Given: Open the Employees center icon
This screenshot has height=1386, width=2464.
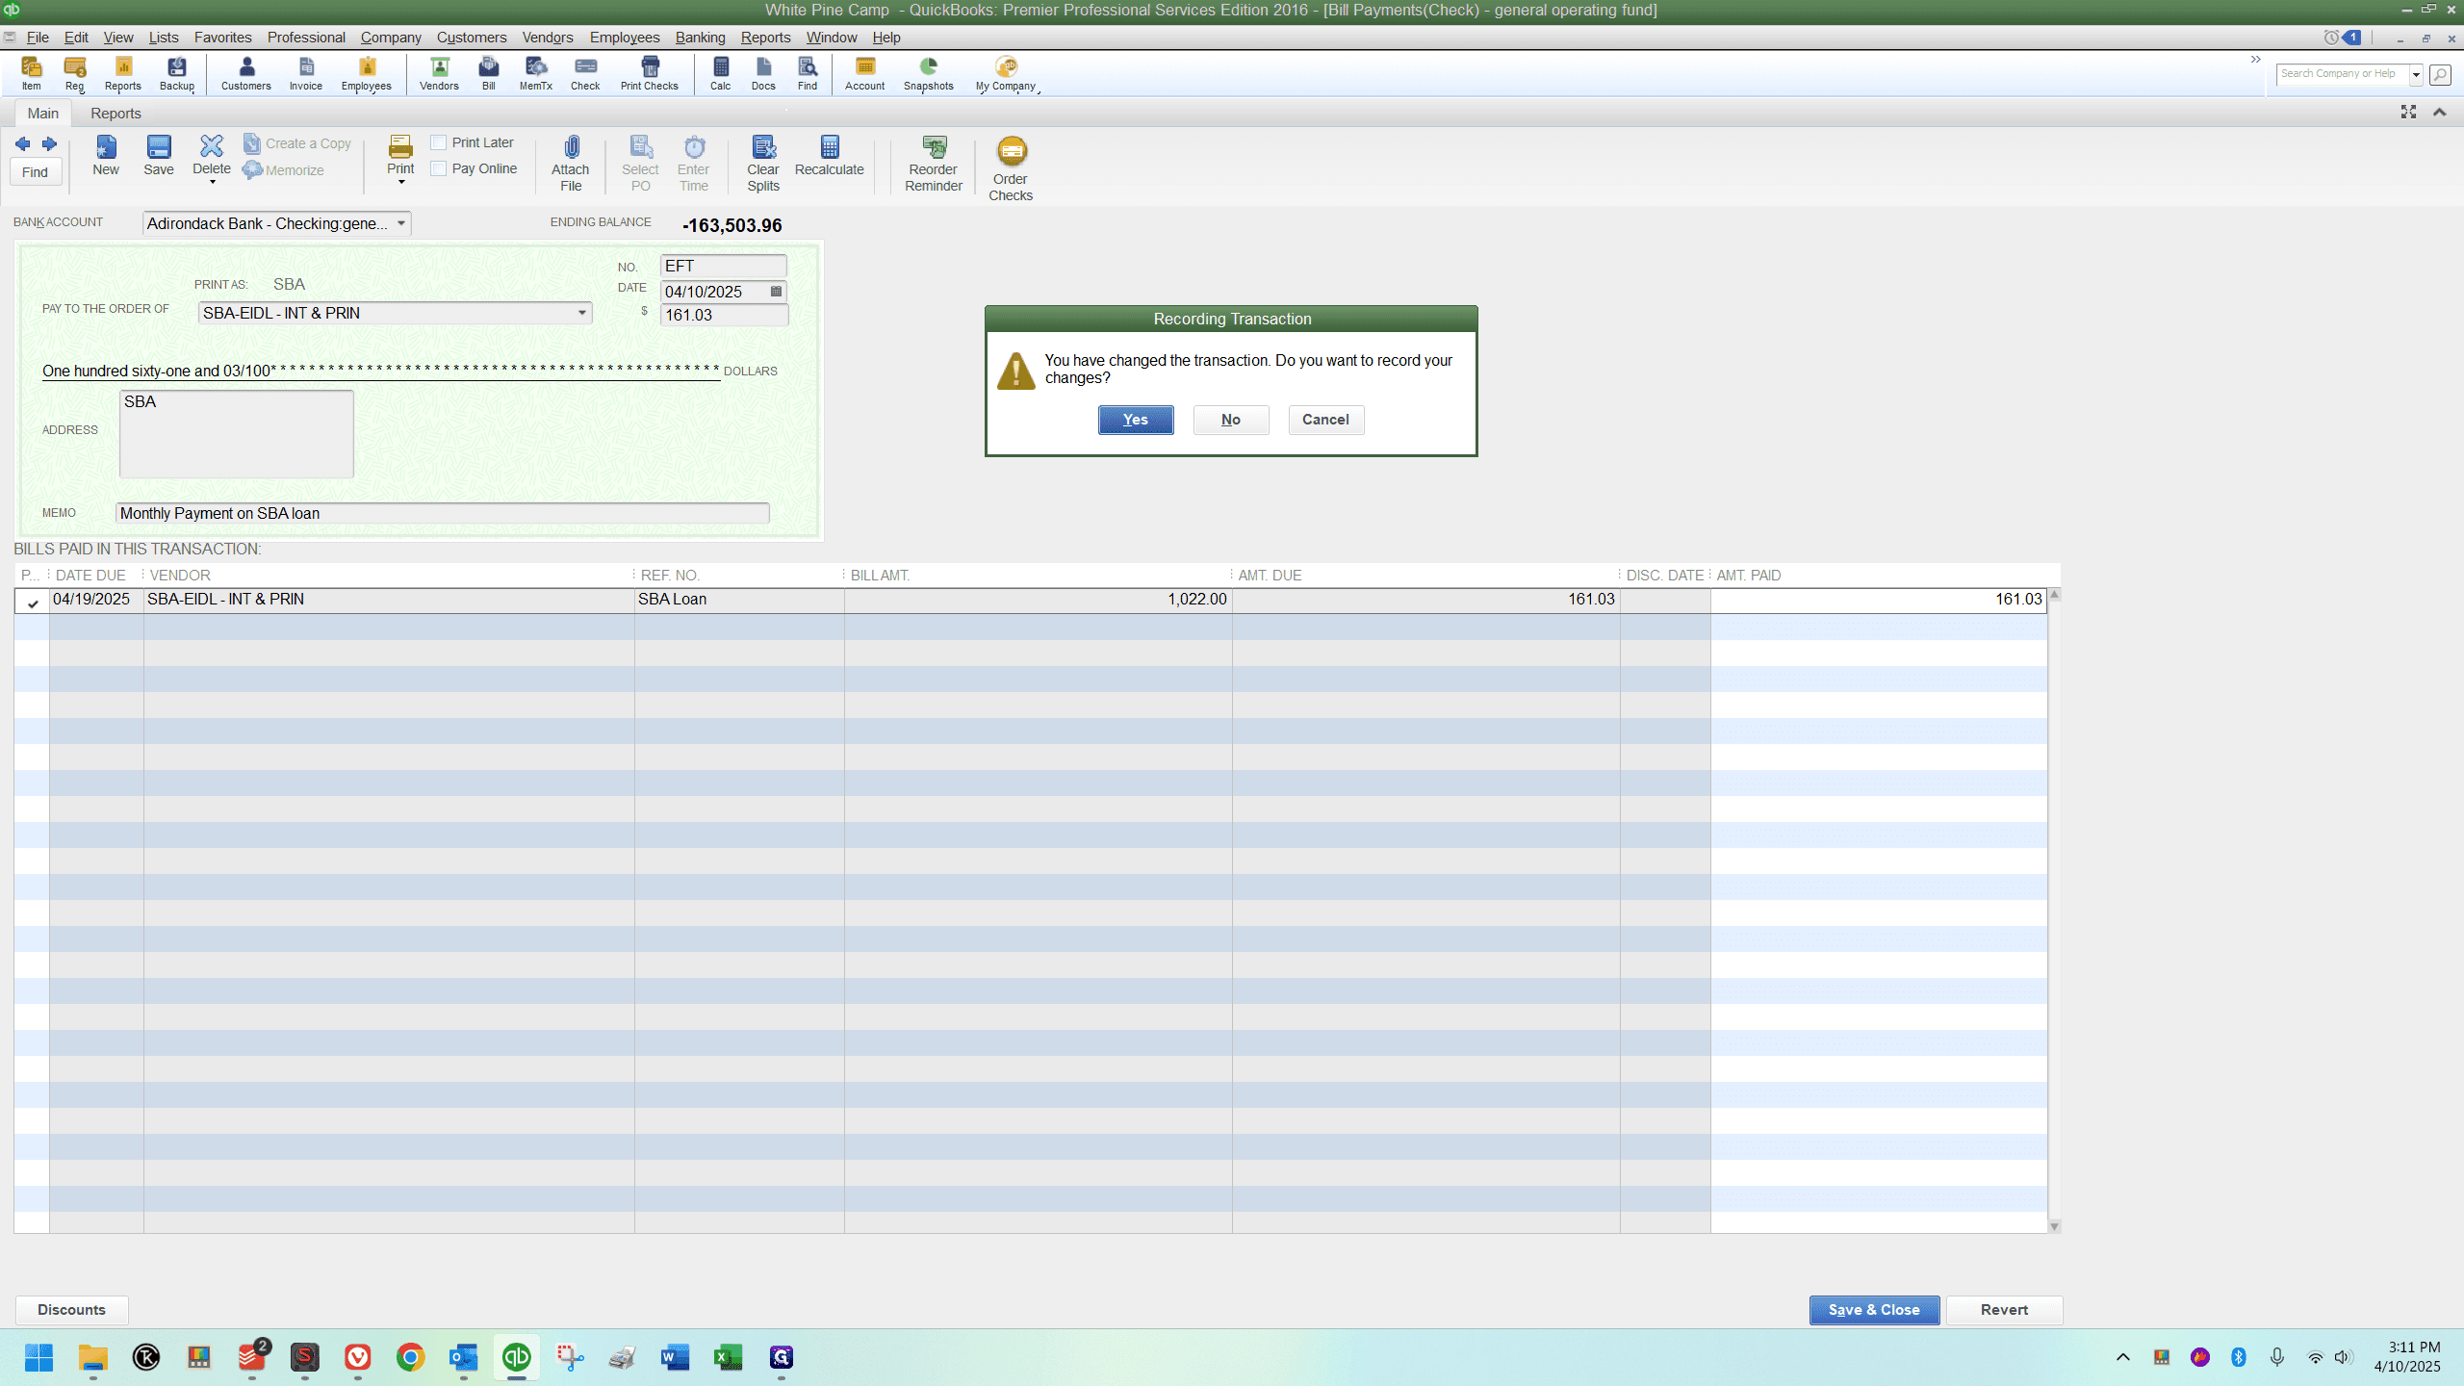Looking at the screenshot, I should tap(367, 73).
